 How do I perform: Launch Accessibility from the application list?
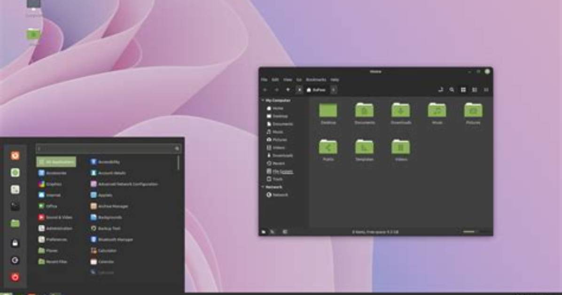(105, 162)
